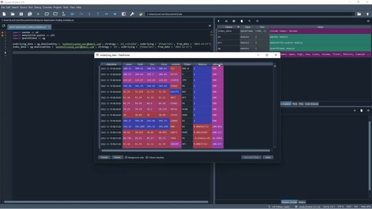Click the dialog Close button
This screenshot has height=209, width=372.
267,157
